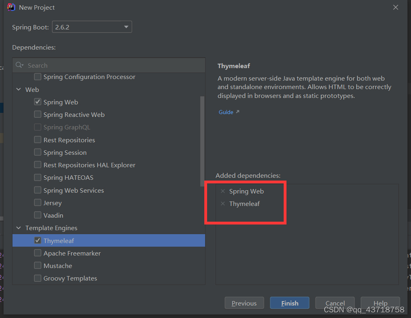Click the Cancel button
The height and width of the screenshot is (318, 411).
pyautogui.click(x=335, y=303)
